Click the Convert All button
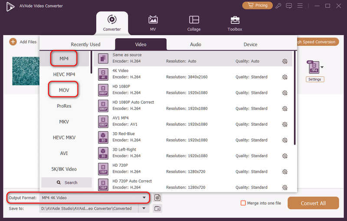Screen dimensions: 347x221 (313, 203)
